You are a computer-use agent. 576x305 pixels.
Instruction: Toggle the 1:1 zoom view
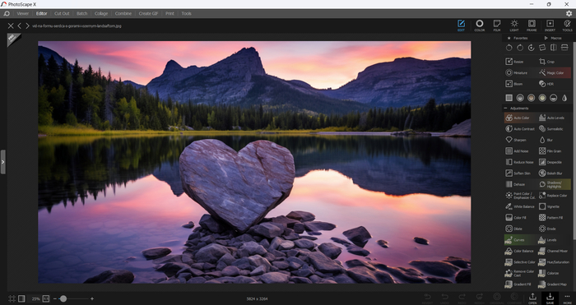(46, 298)
